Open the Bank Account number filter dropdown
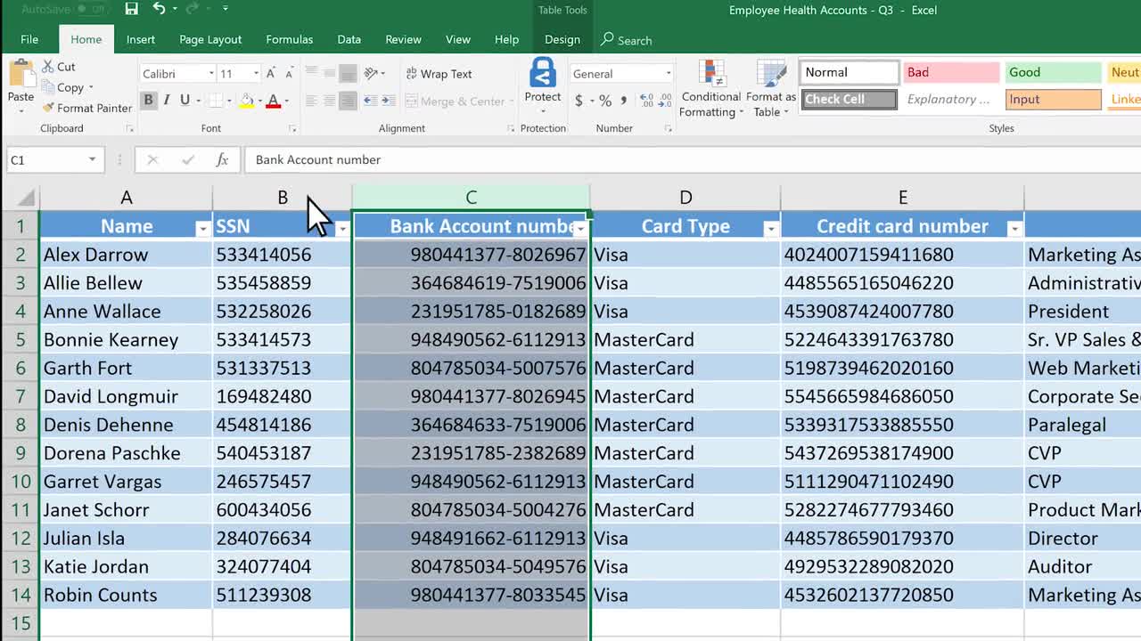Image resolution: width=1141 pixels, height=641 pixels. (580, 229)
